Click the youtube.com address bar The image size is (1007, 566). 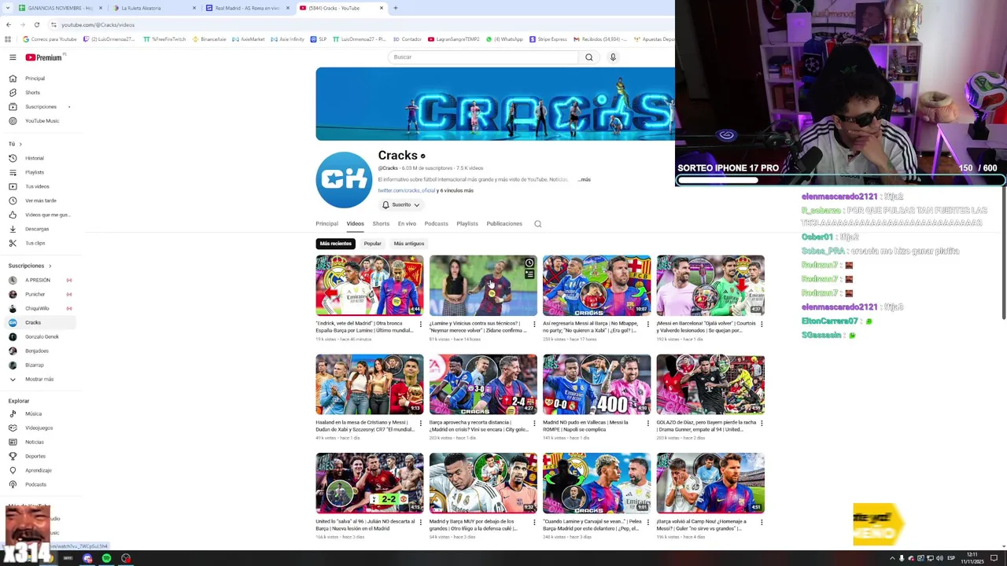tap(362, 24)
